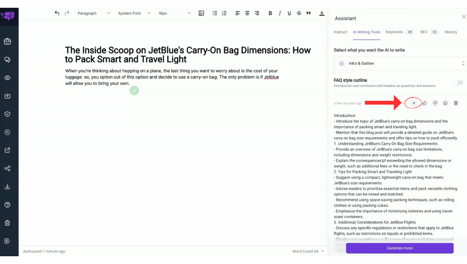Copy the generated outline

[x=445, y=103]
